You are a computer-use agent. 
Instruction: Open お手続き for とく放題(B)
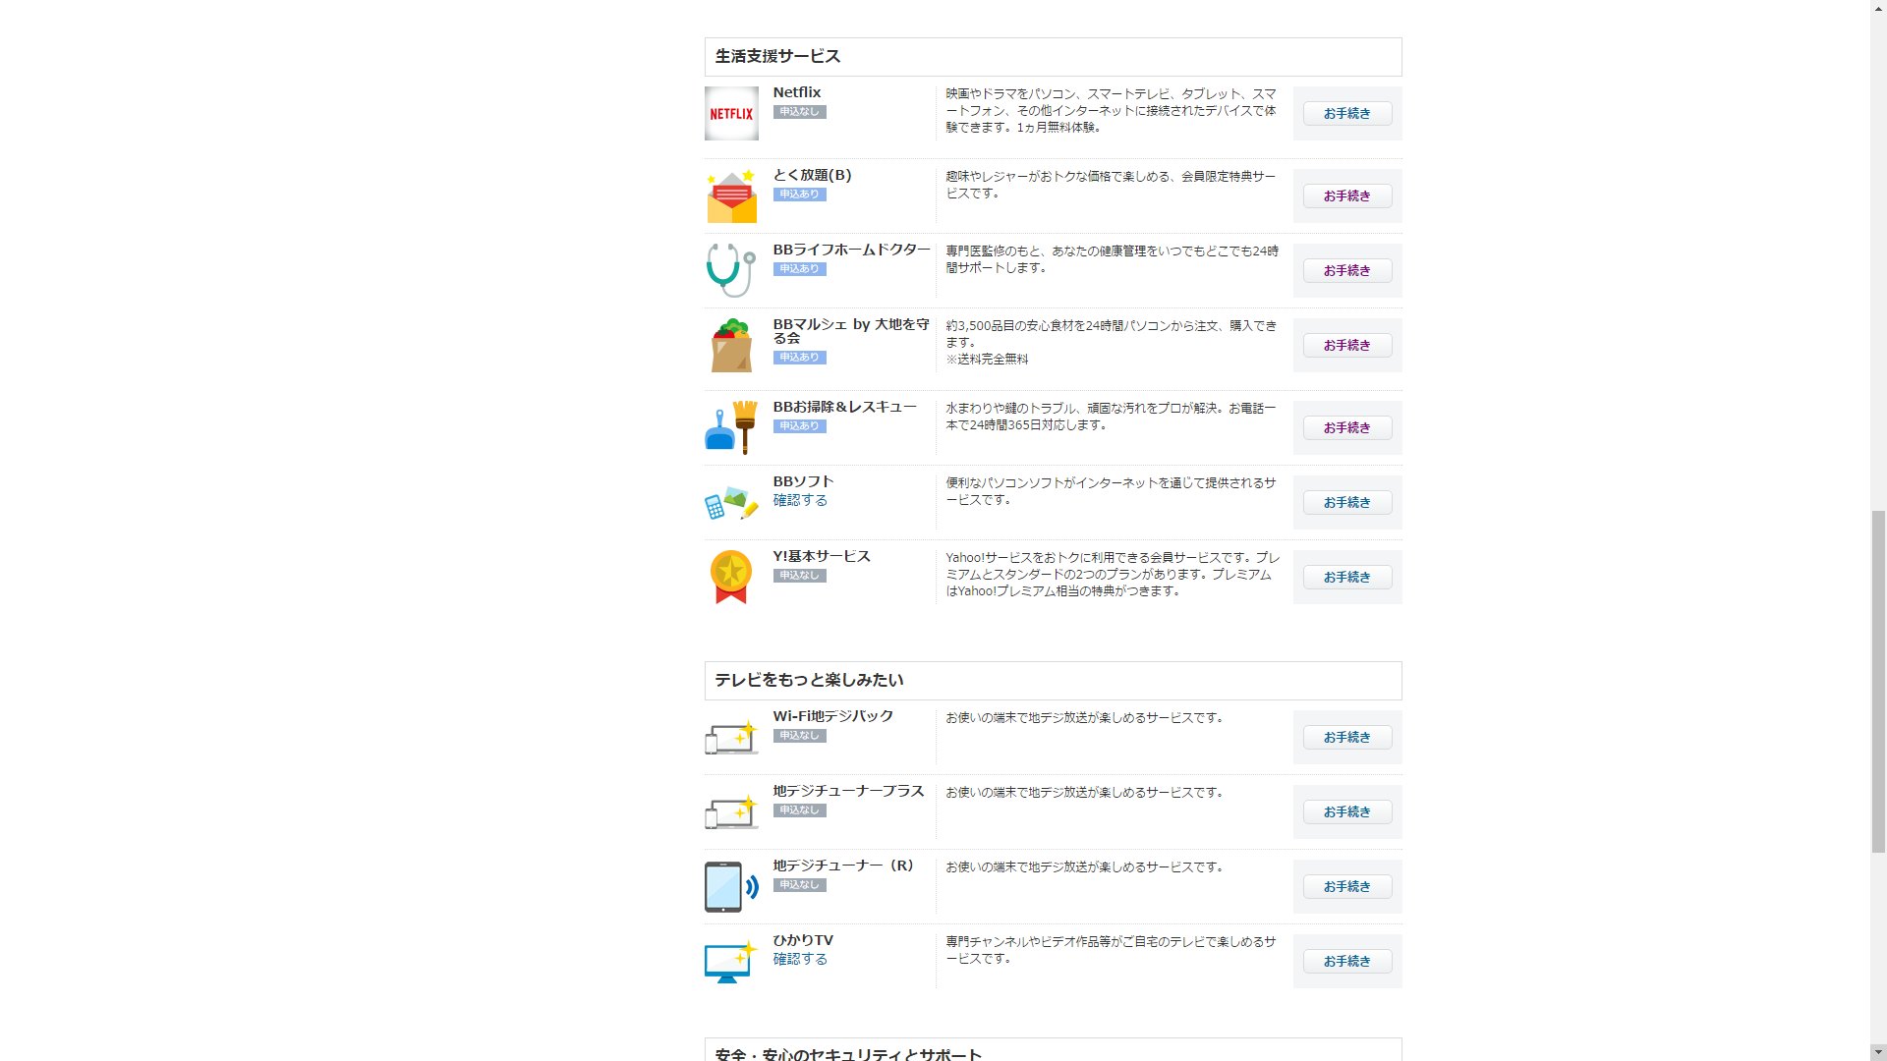point(1347,195)
